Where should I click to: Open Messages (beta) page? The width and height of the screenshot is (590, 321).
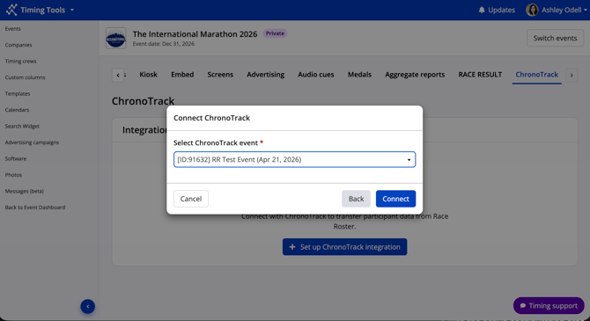point(25,191)
